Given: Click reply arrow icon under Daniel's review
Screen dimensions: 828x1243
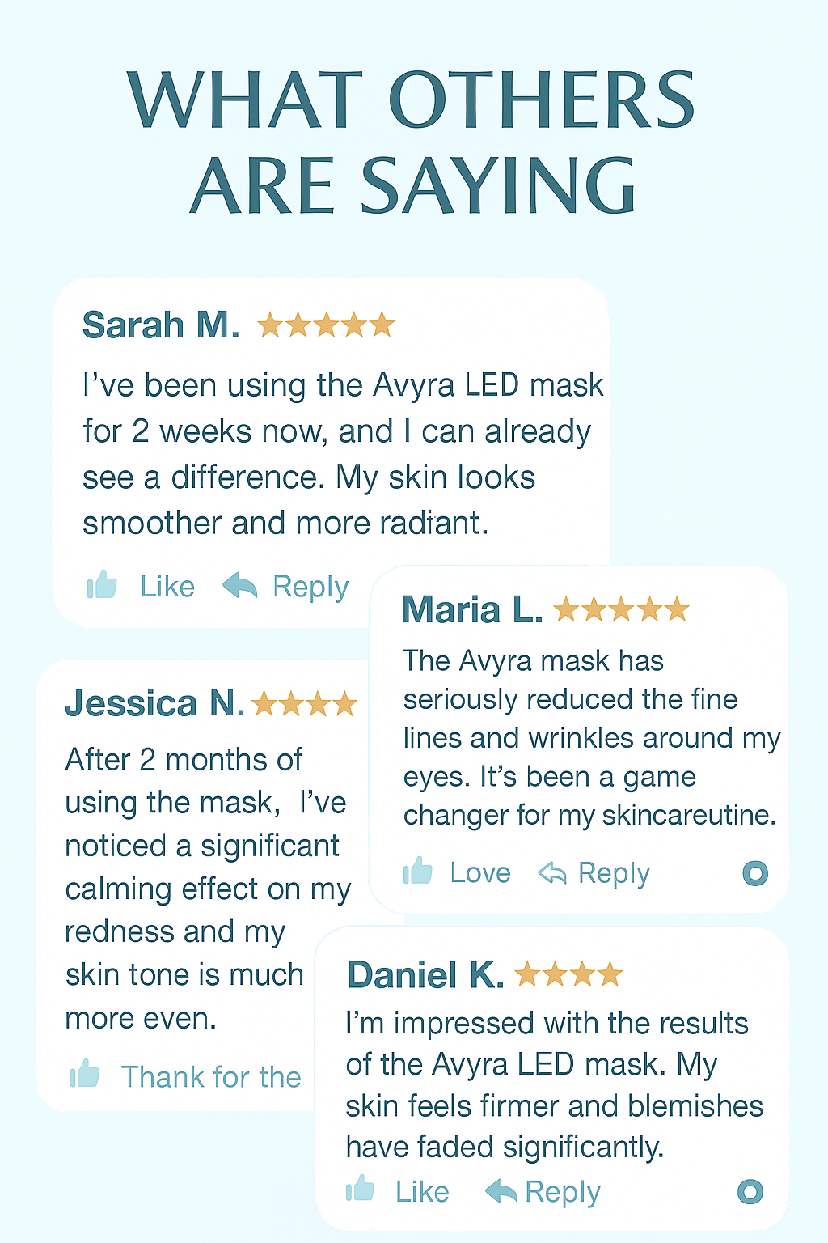Looking at the screenshot, I should (501, 1190).
